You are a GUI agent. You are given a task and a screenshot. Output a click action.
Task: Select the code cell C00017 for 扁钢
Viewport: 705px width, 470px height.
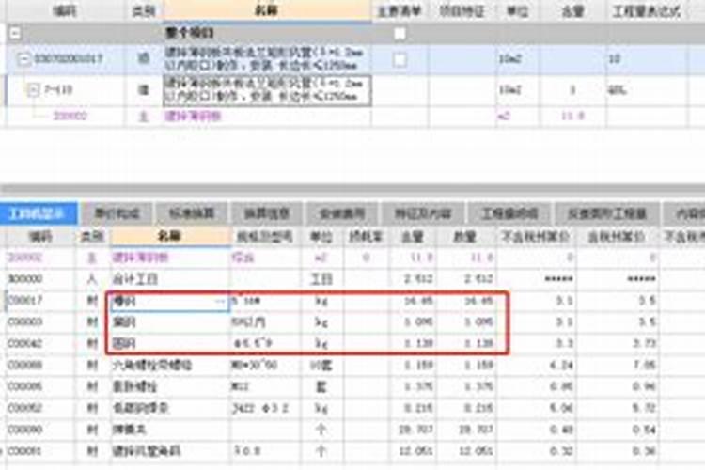39,301
